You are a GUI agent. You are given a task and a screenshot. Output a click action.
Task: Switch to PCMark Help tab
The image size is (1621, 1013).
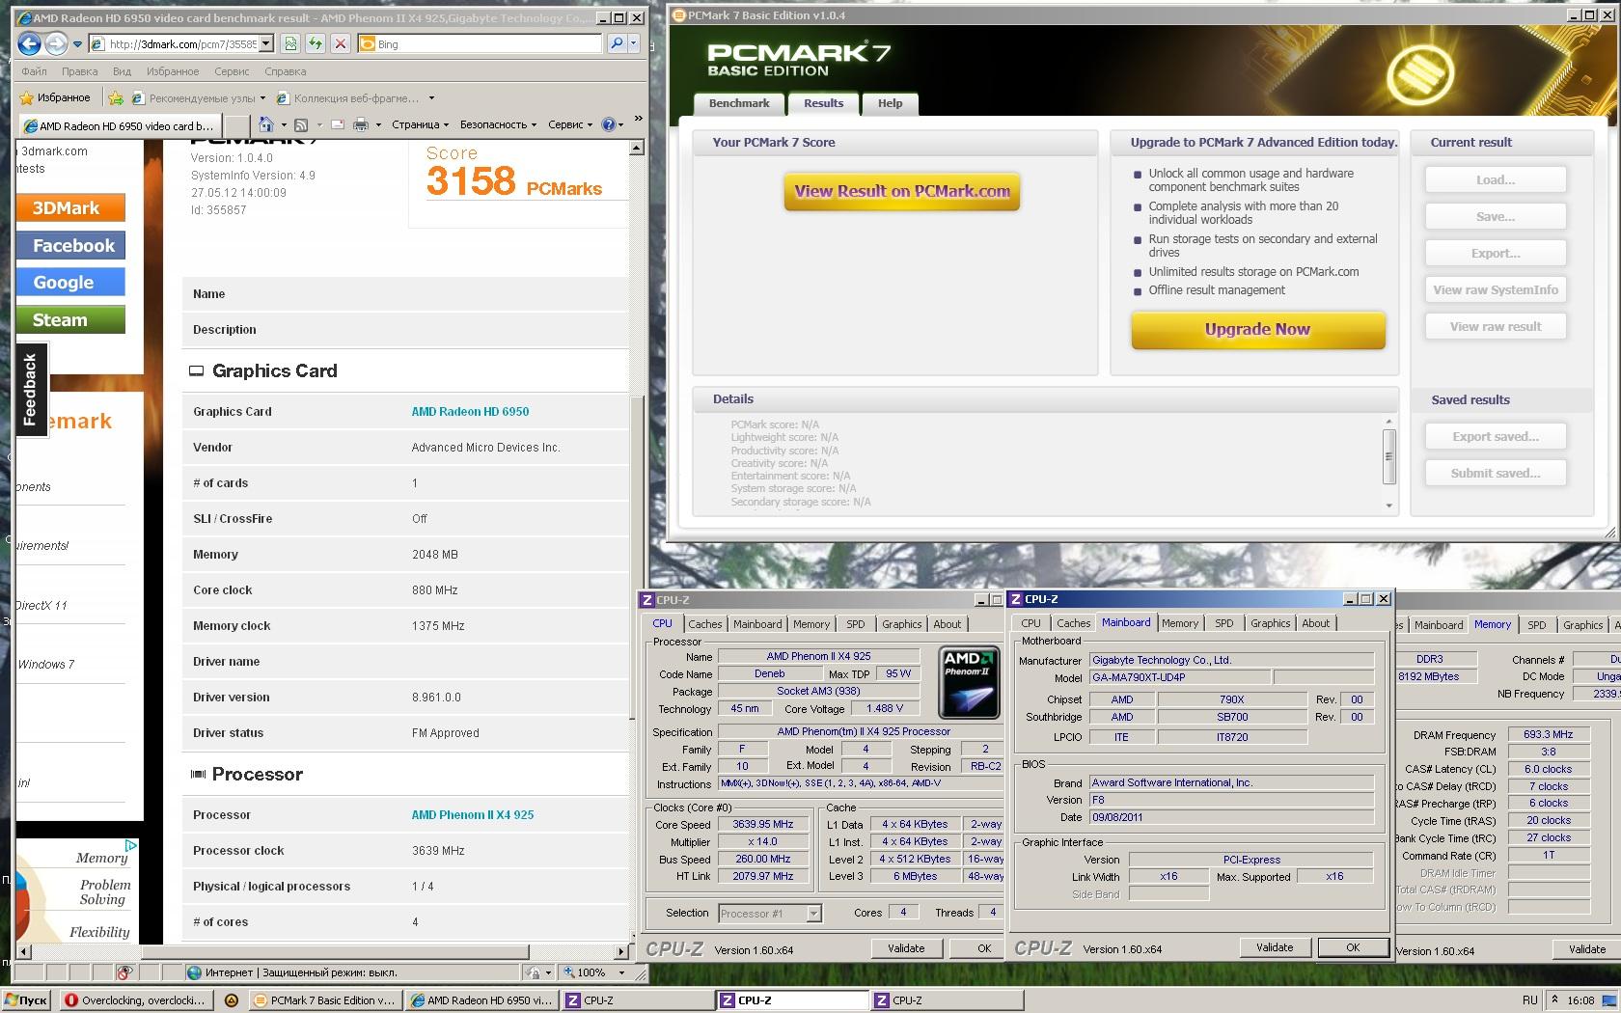point(890,103)
